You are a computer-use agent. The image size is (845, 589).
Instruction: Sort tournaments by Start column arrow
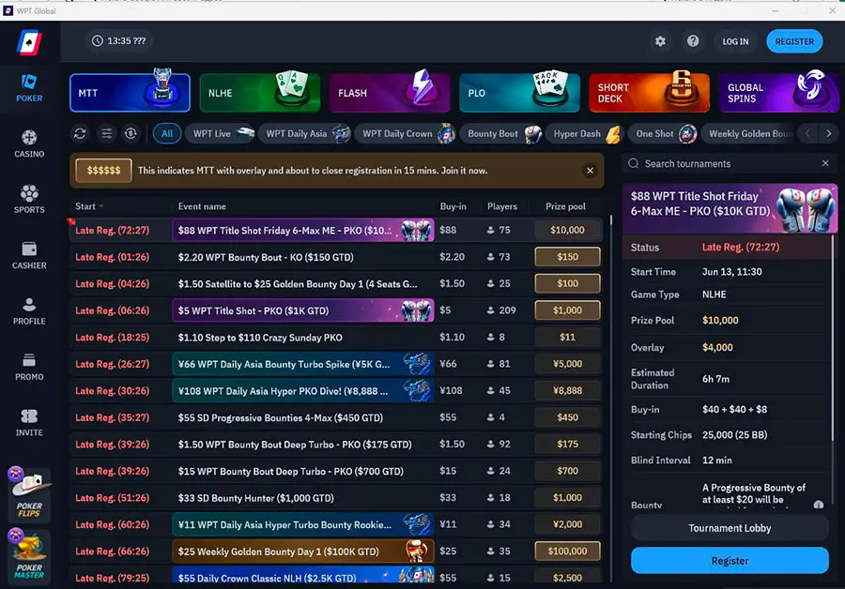click(x=100, y=206)
